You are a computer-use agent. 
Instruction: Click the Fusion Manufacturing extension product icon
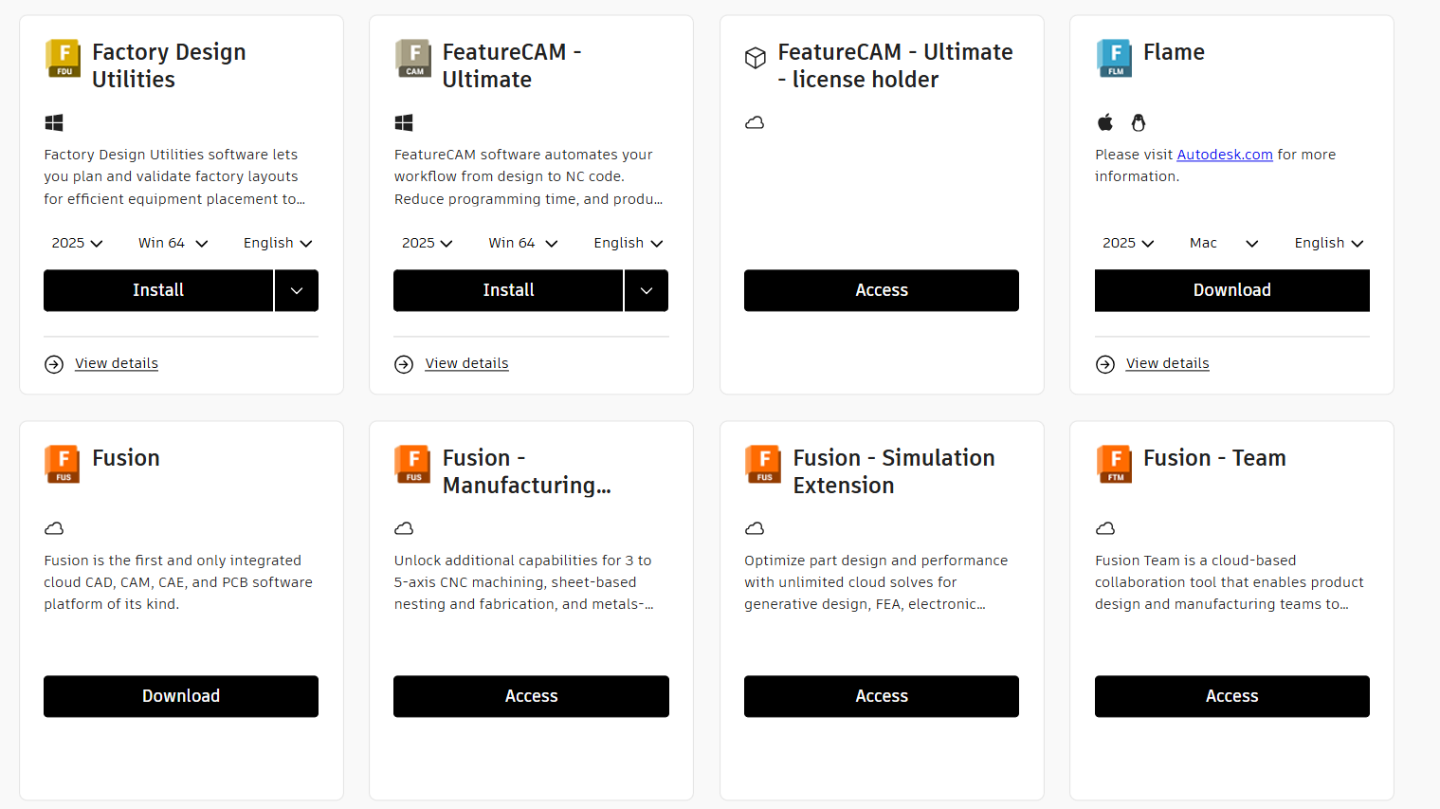point(412,465)
